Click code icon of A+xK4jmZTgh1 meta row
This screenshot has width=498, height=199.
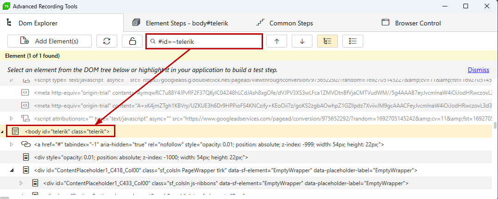[x=25, y=105]
